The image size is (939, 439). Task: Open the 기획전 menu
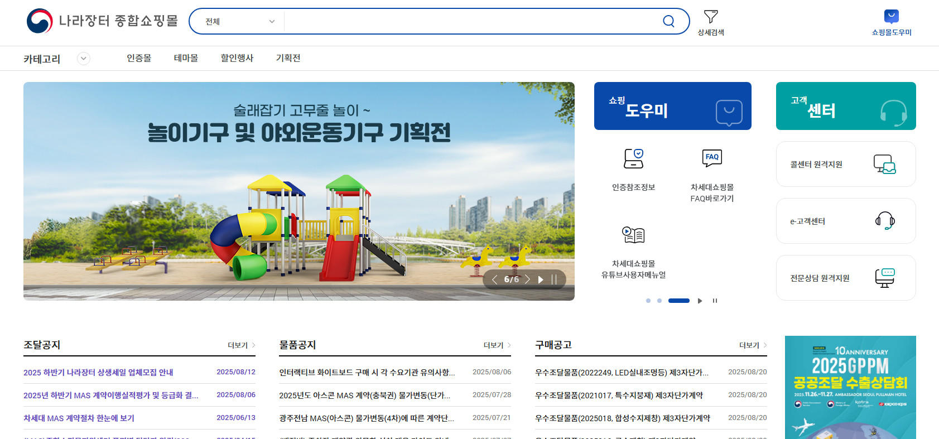click(x=288, y=58)
